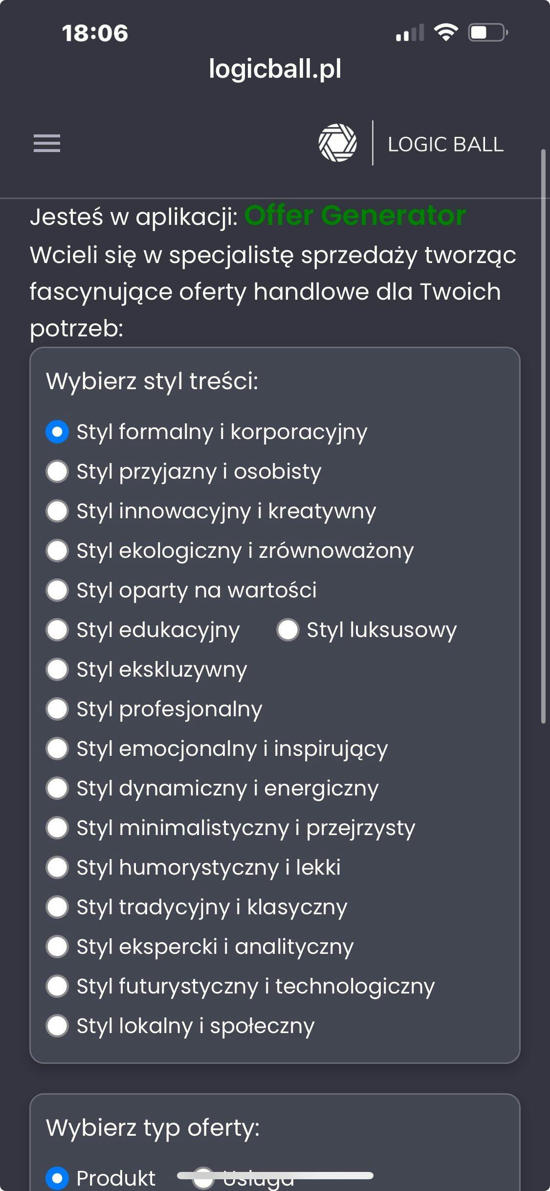Image resolution: width=550 pixels, height=1191 pixels.
Task: Open the hamburger menu
Action: [x=47, y=143]
